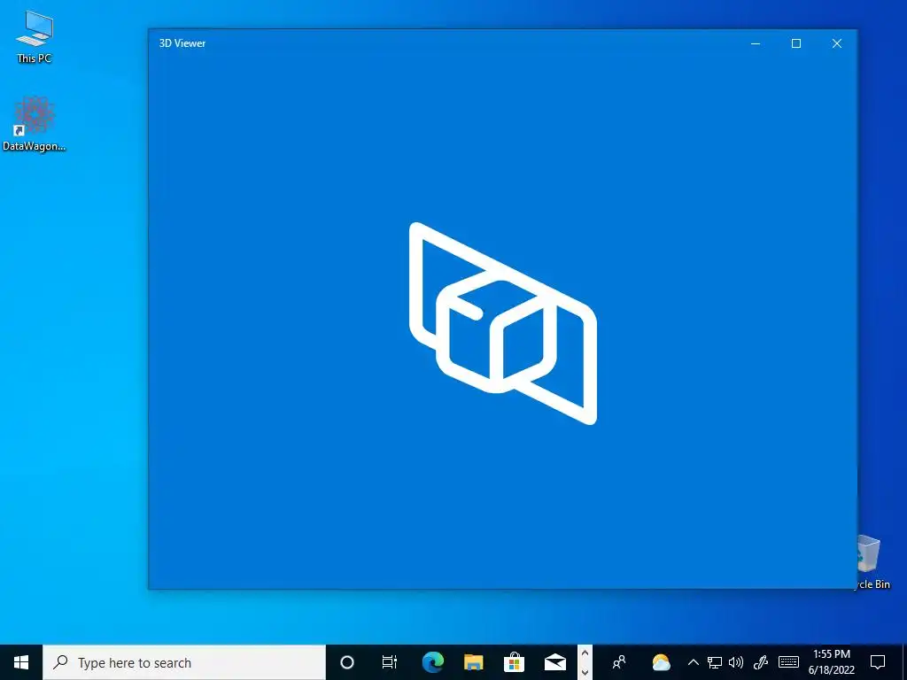Maximize the 3D Viewer window
The image size is (907, 680).
(796, 43)
